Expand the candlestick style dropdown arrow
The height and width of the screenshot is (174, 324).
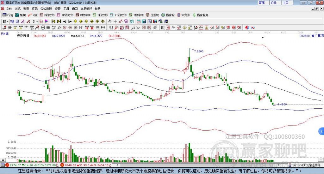point(37,21)
